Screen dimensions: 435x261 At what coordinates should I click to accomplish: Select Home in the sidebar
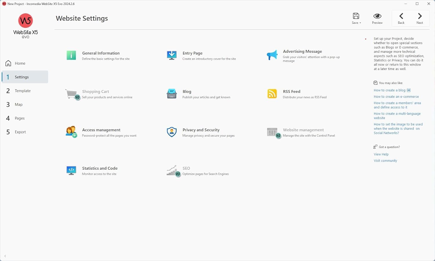(x=25, y=63)
